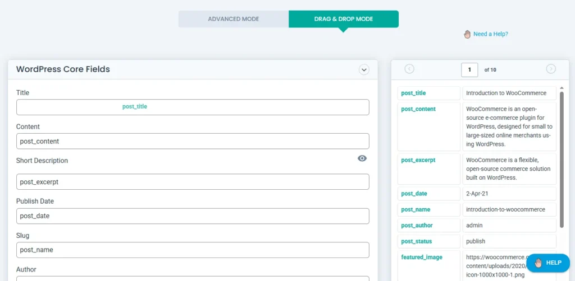The image size is (575, 281).
Task: Click the waving hand help icon
Action: (467, 34)
